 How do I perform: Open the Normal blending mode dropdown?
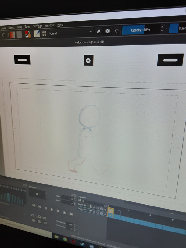click(x=71, y=33)
